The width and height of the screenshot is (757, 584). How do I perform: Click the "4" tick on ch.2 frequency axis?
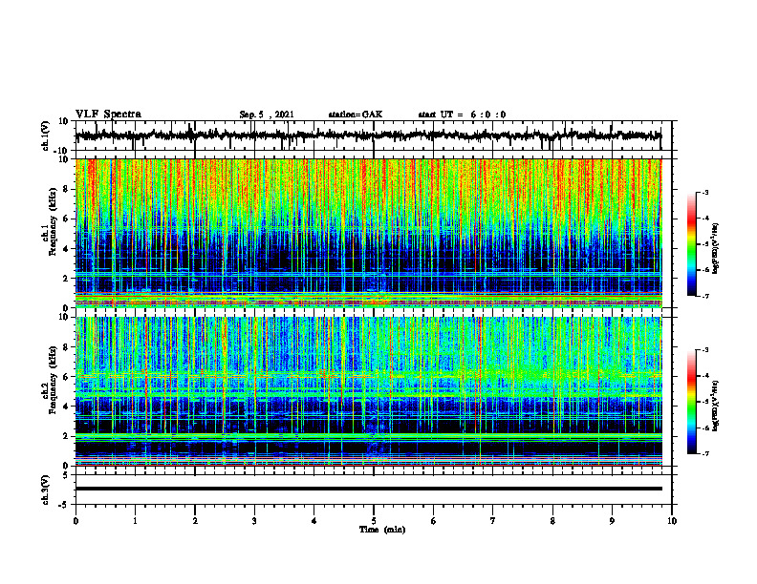(x=66, y=407)
